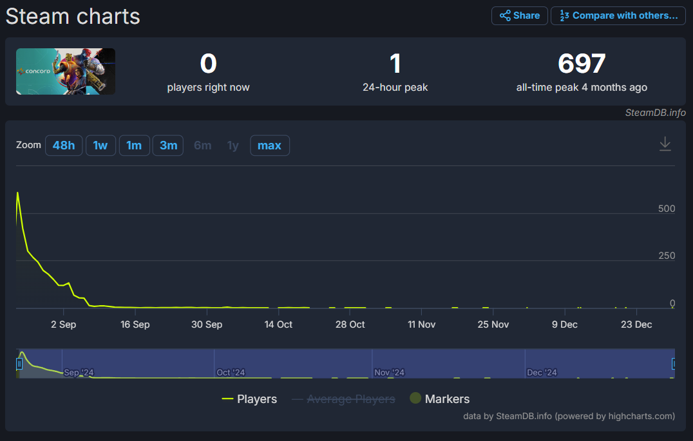This screenshot has width=693, height=441.
Task: Click Dec '24 in the navigator
Action: pyautogui.click(x=542, y=373)
